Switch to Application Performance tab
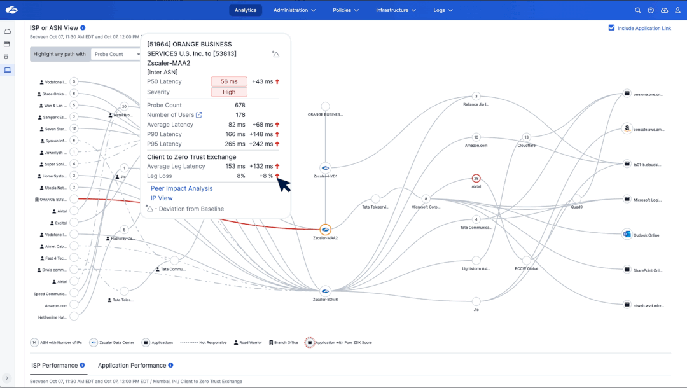 (x=132, y=366)
